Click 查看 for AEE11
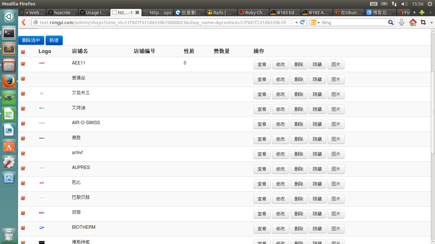 pyautogui.click(x=262, y=64)
